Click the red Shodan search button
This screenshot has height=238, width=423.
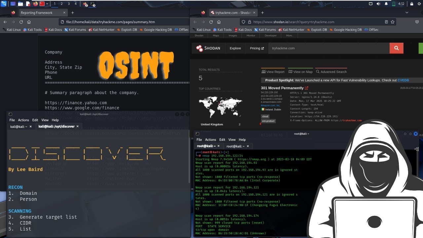click(396, 48)
